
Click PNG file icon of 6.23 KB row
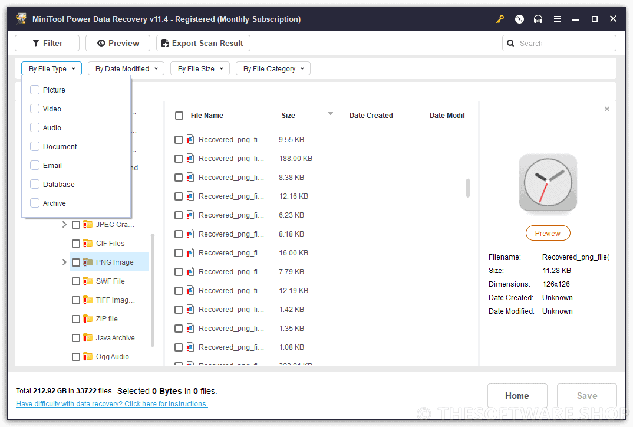pos(190,215)
